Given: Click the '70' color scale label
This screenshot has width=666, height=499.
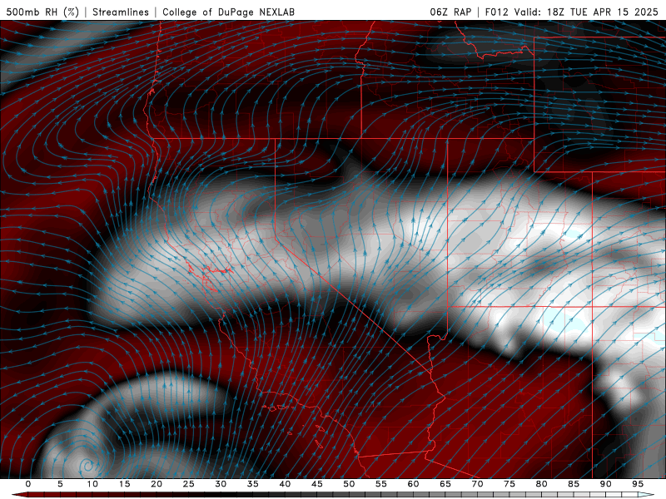Looking at the screenshot, I should 477,484.
